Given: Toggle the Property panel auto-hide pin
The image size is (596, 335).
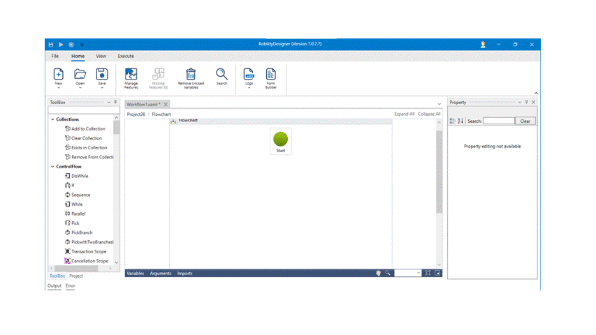Looking at the screenshot, I should pos(526,103).
